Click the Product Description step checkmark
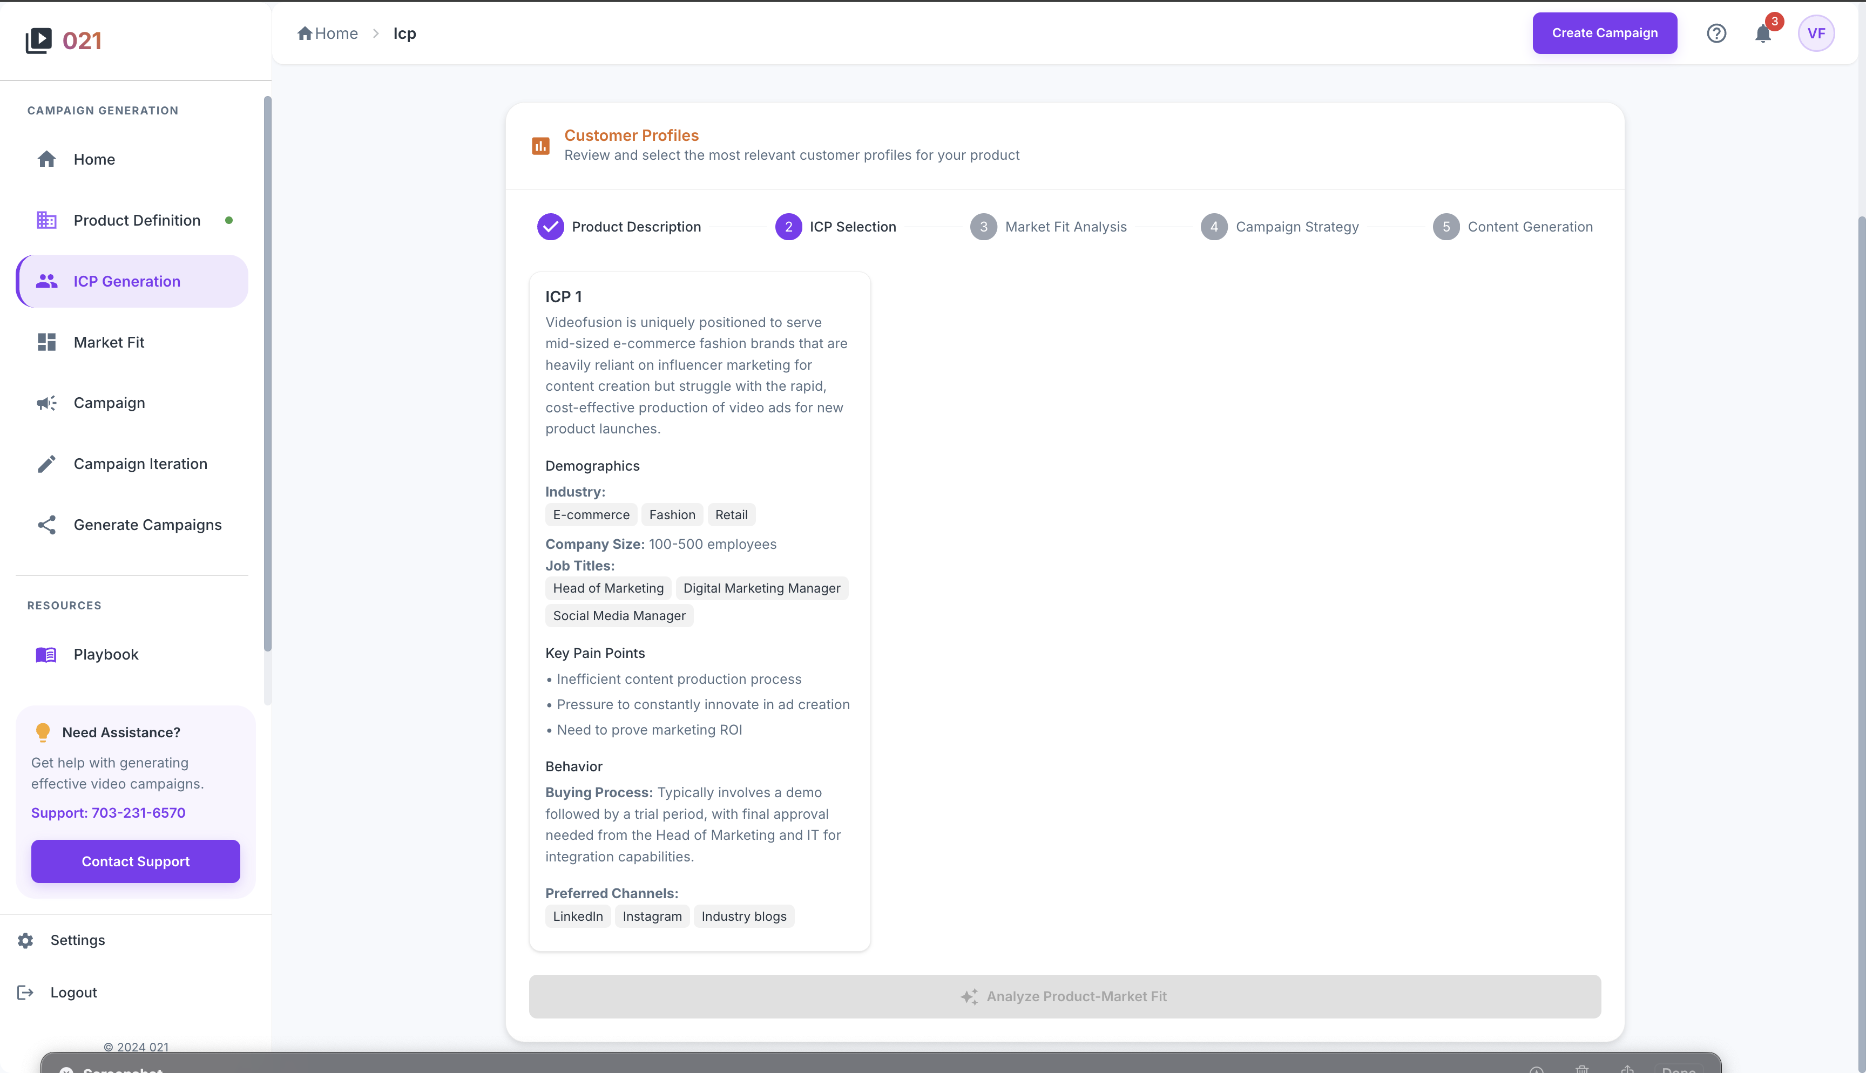 point(551,227)
